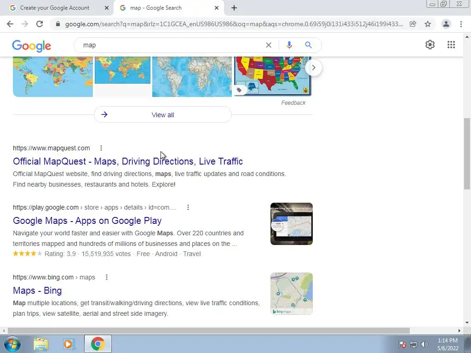Open the Google Maps app thumbnail
471x353 pixels.
[291, 224]
